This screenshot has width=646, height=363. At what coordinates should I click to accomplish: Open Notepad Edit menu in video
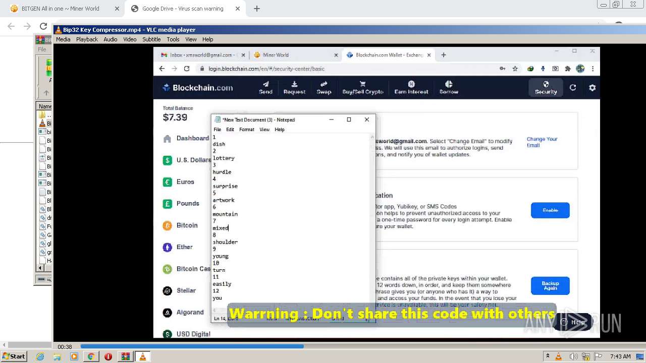(230, 130)
